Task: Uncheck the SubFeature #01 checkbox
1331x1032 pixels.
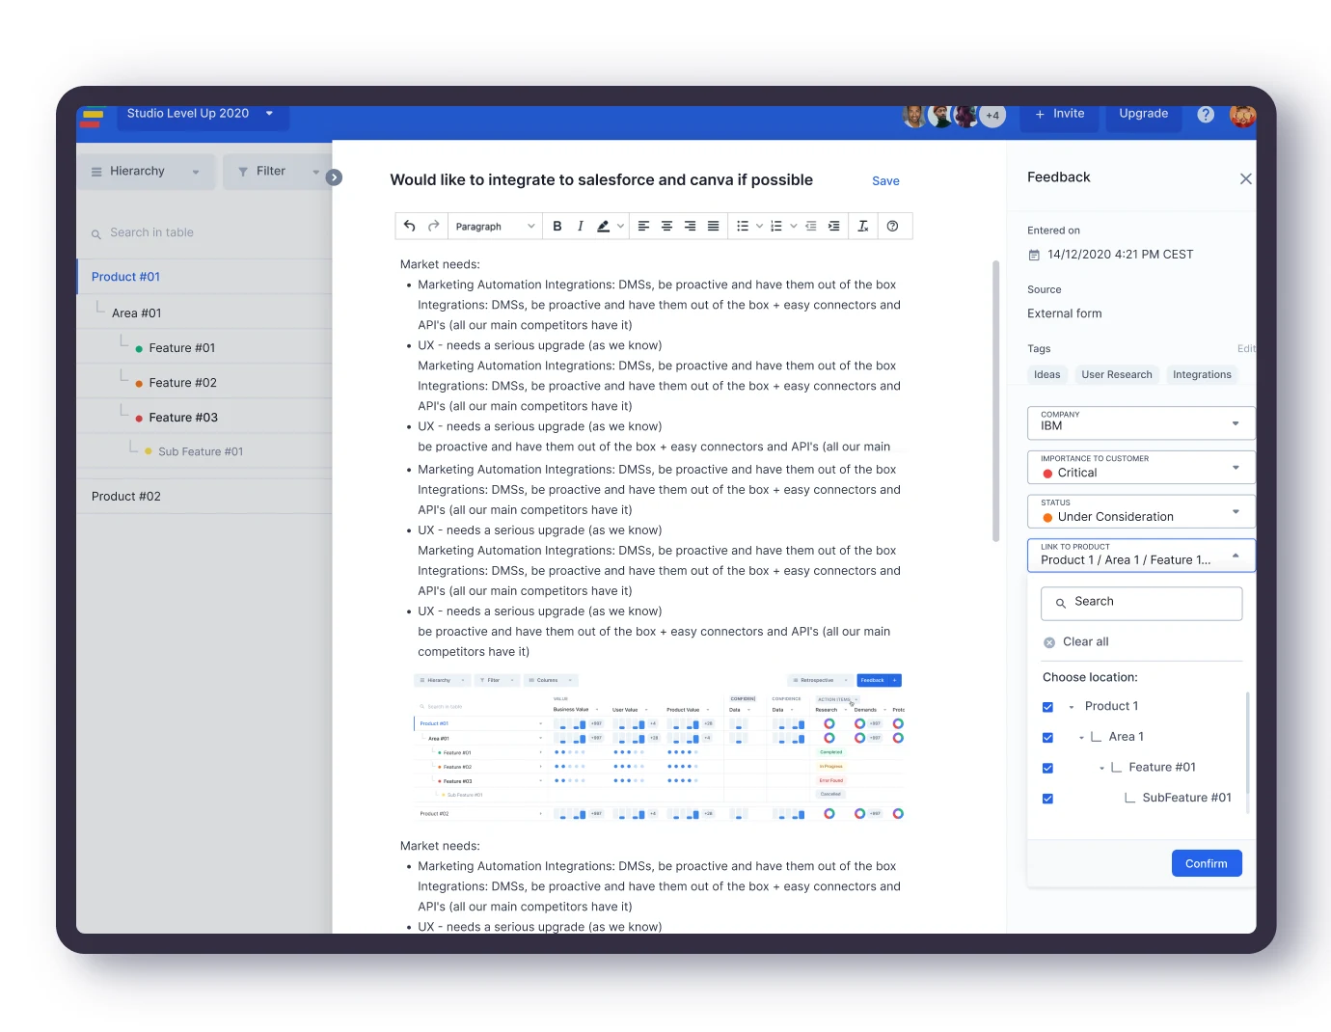Action: tap(1047, 799)
